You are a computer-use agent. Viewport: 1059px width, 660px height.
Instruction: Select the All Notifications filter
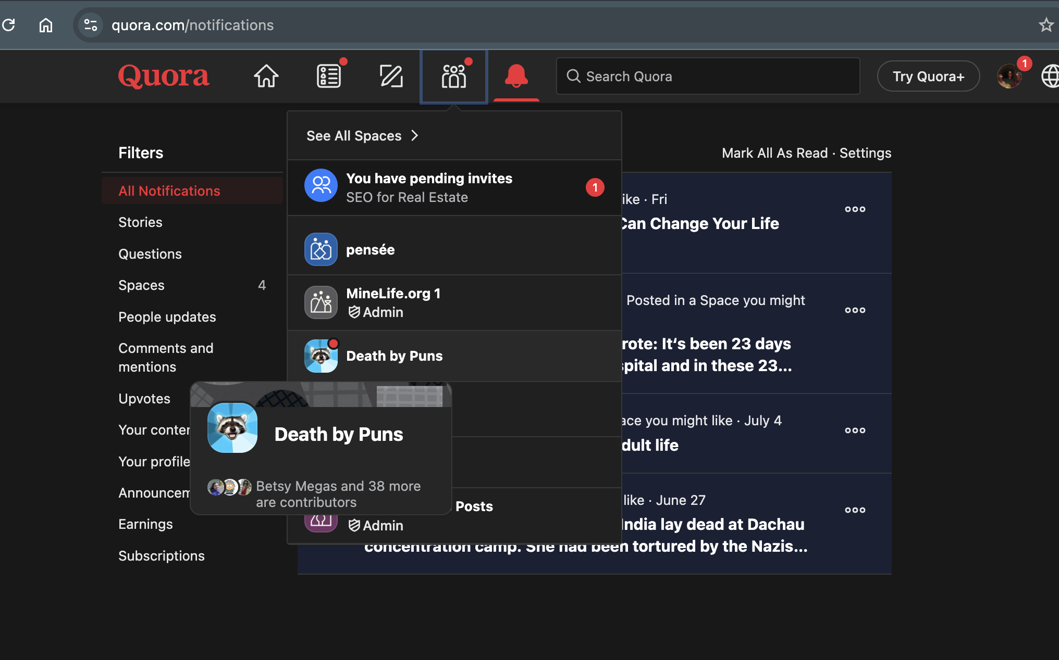(x=192, y=191)
